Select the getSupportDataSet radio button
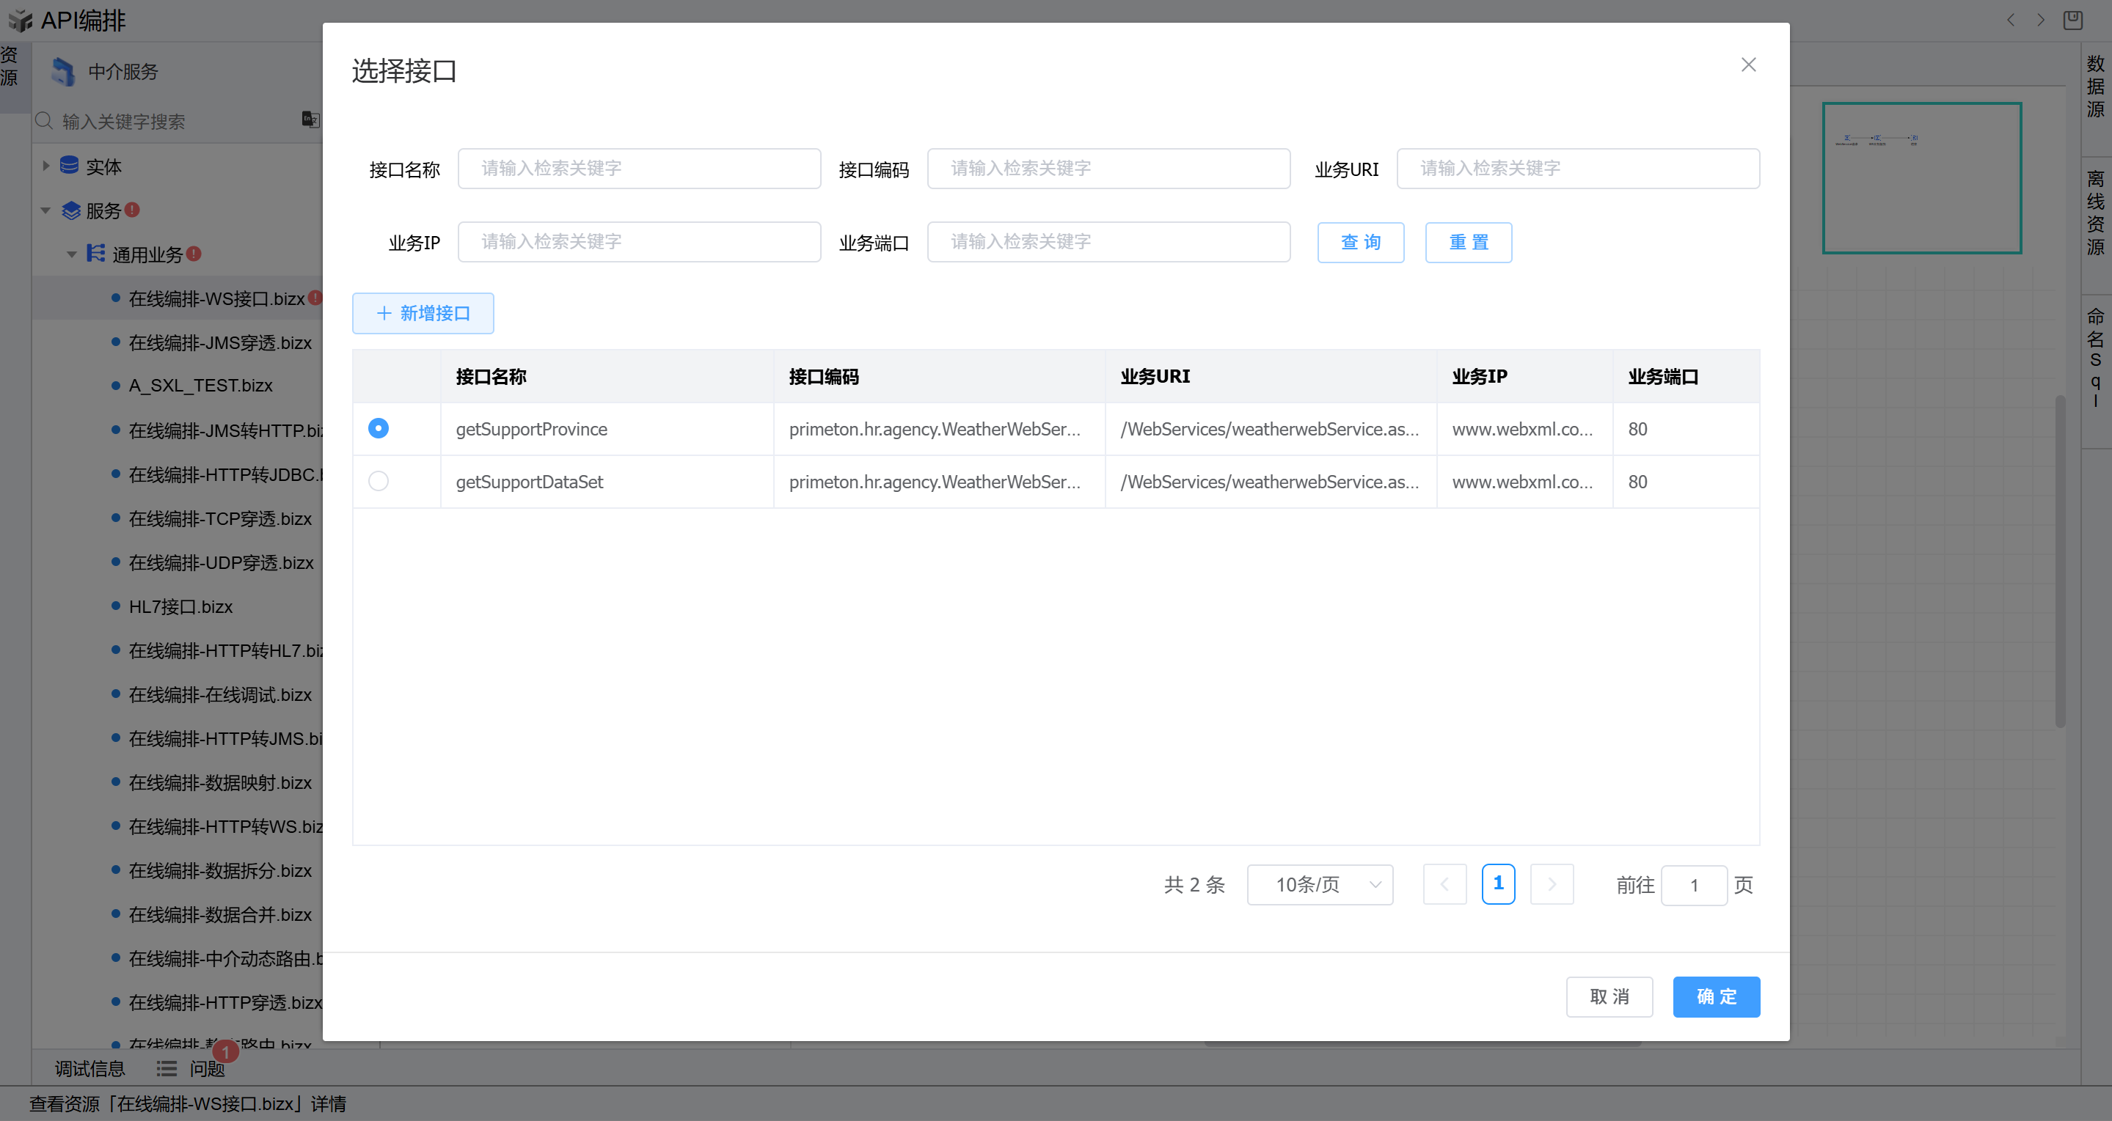 tap(378, 481)
